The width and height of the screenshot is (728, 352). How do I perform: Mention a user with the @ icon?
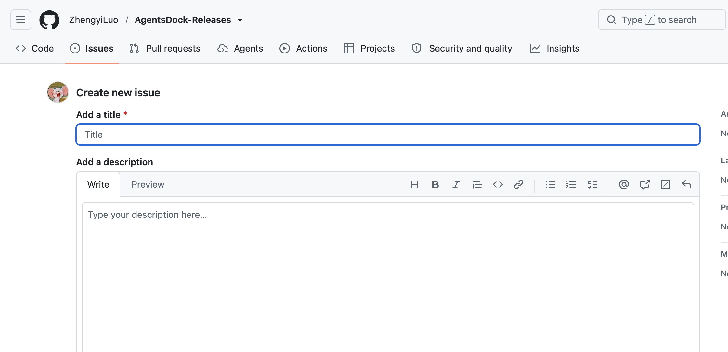click(624, 184)
